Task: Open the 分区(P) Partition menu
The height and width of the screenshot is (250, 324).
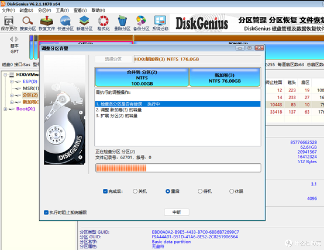Action: pyautogui.click(x=44, y=10)
